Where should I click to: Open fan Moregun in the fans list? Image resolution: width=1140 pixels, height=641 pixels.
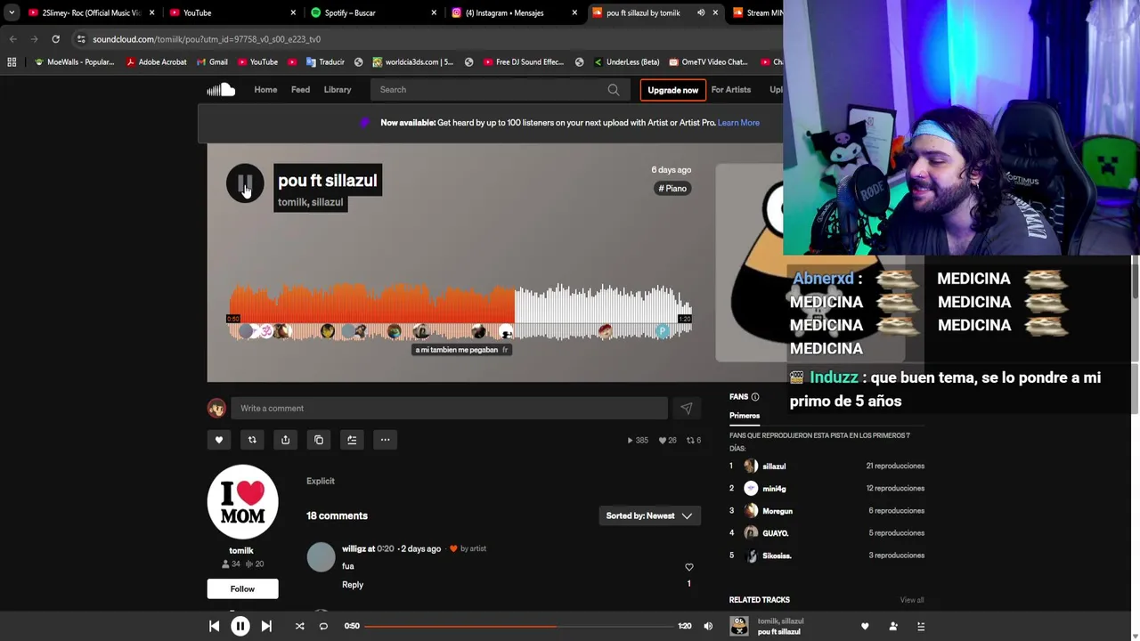pyautogui.click(x=777, y=511)
